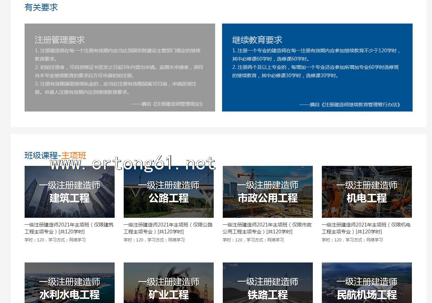Open the 市政公用工程 course thumbnail
Viewport: 432px width, 303px height.
(267, 191)
